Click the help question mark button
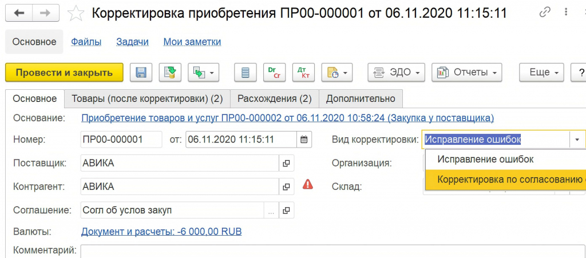Viewport: 586px width, 258px height. [579, 73]
